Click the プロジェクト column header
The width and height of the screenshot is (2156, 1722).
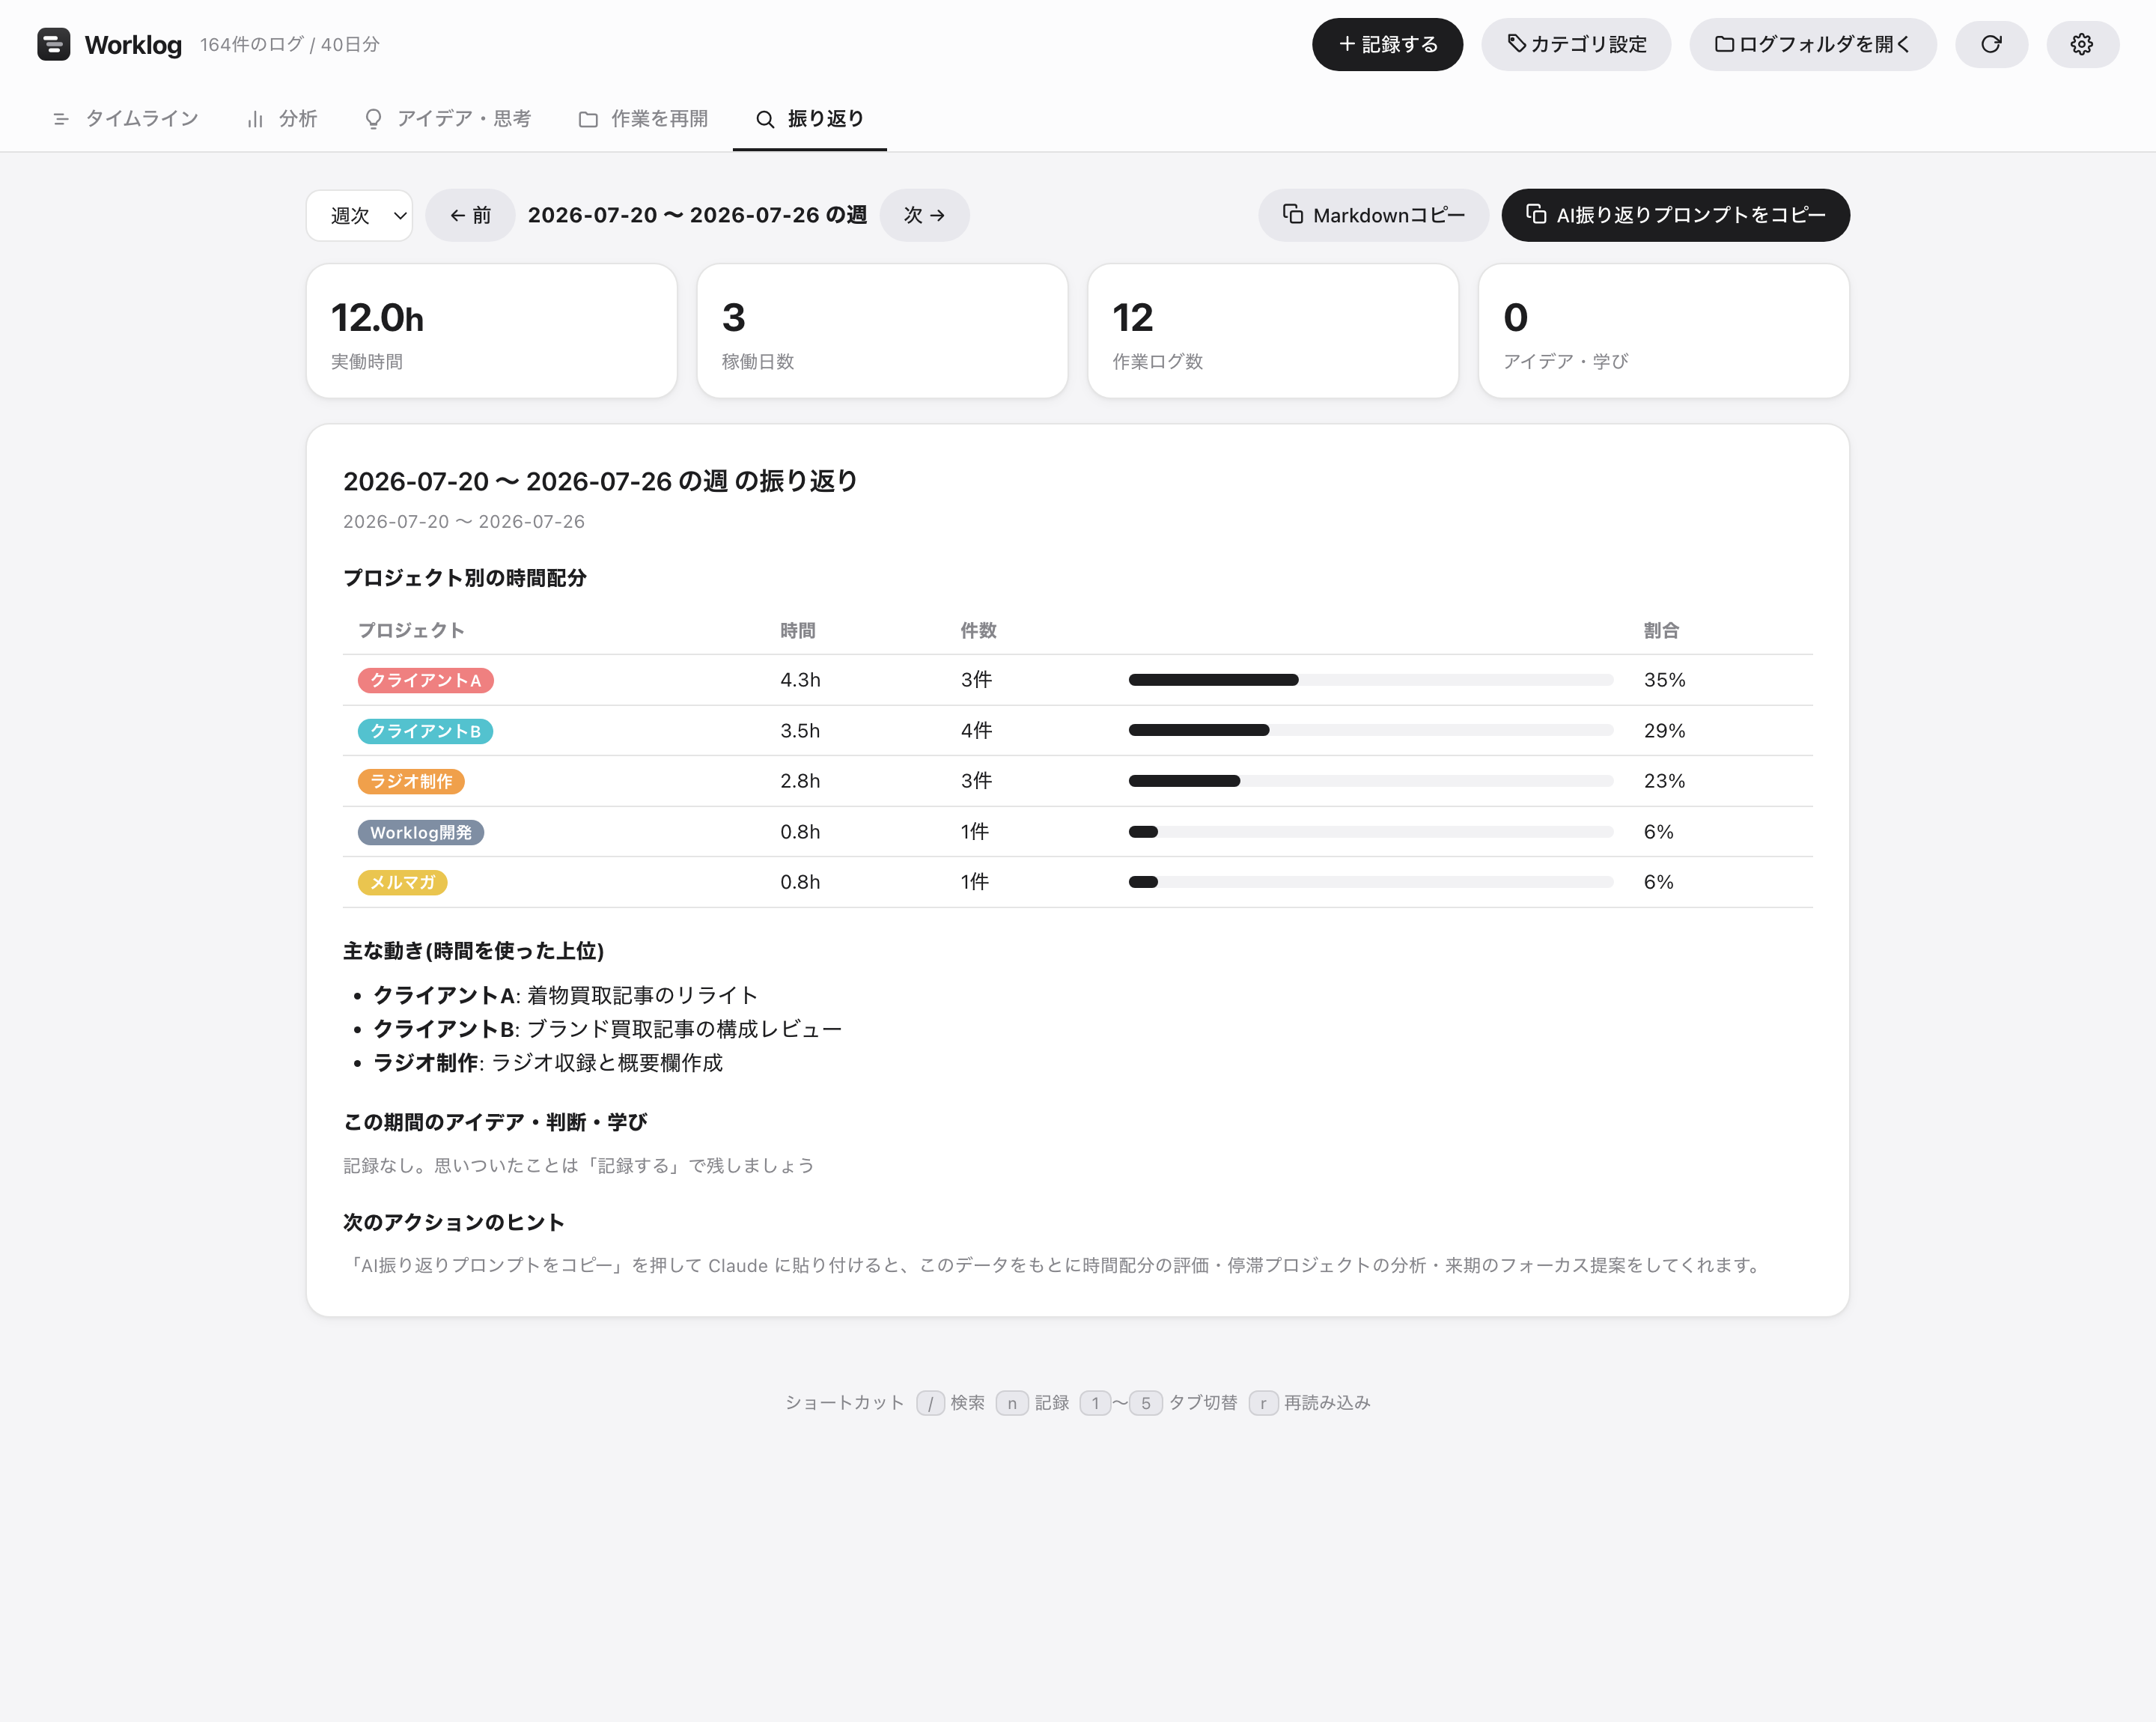411,630
